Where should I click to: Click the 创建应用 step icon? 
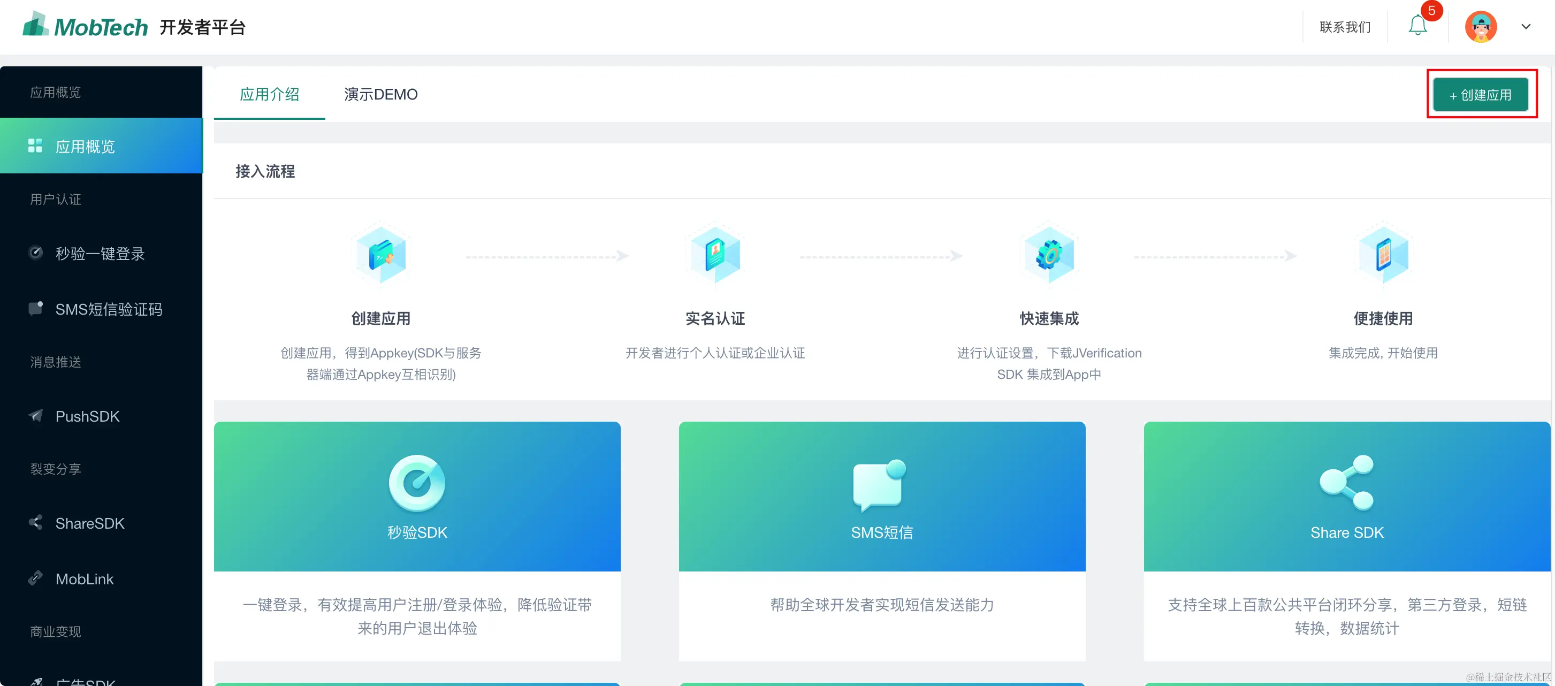[x=381, y=255]
